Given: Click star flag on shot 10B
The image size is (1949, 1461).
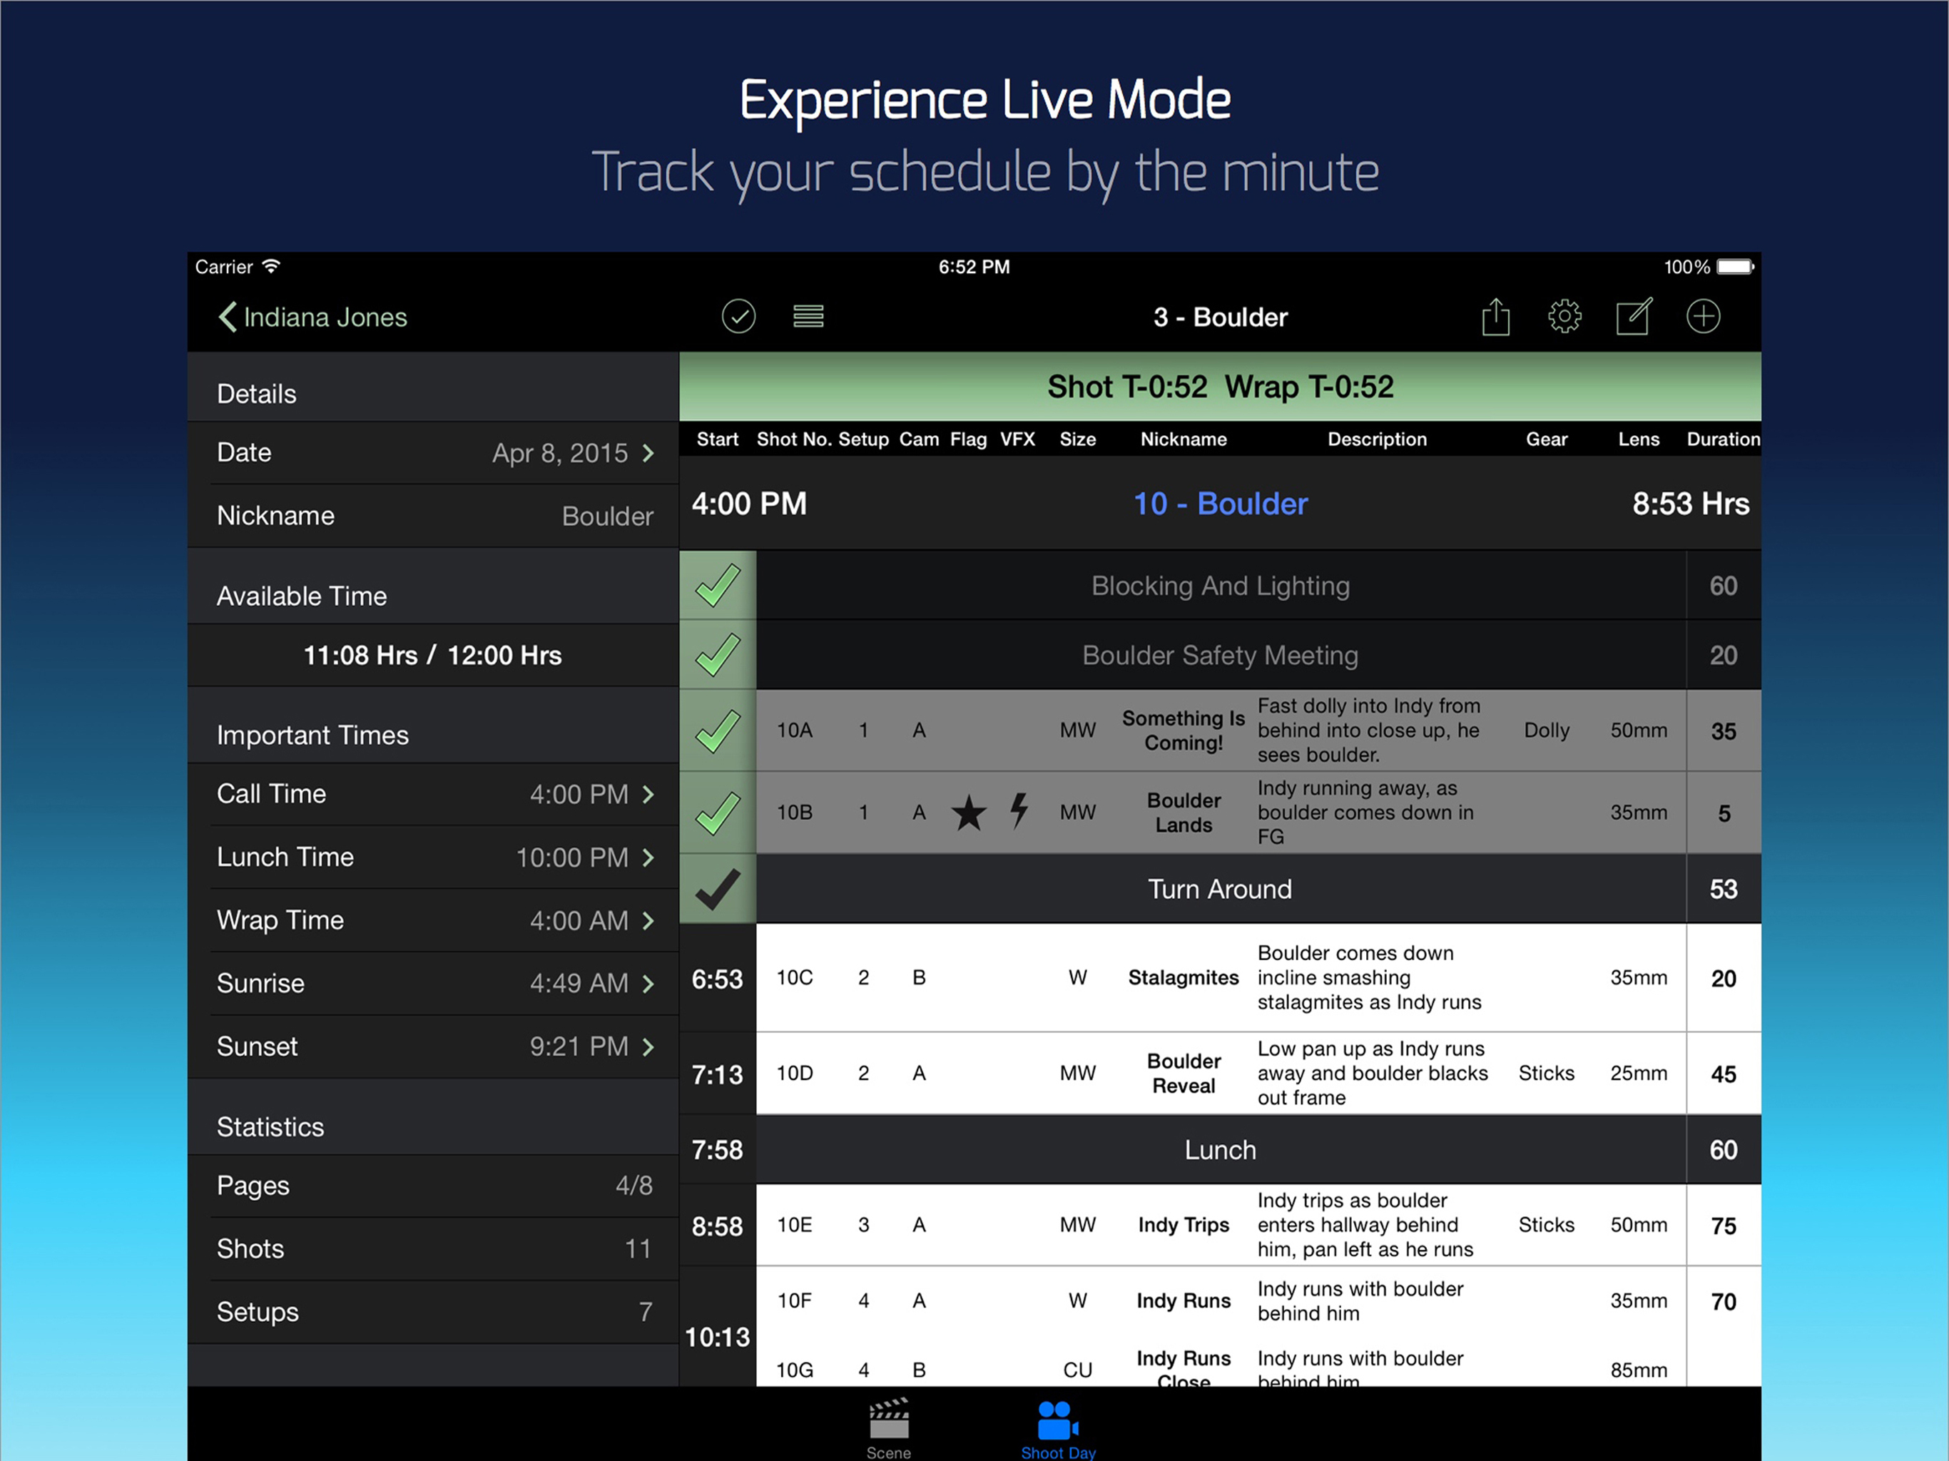Looking at the screenshot, I should 968,813.
